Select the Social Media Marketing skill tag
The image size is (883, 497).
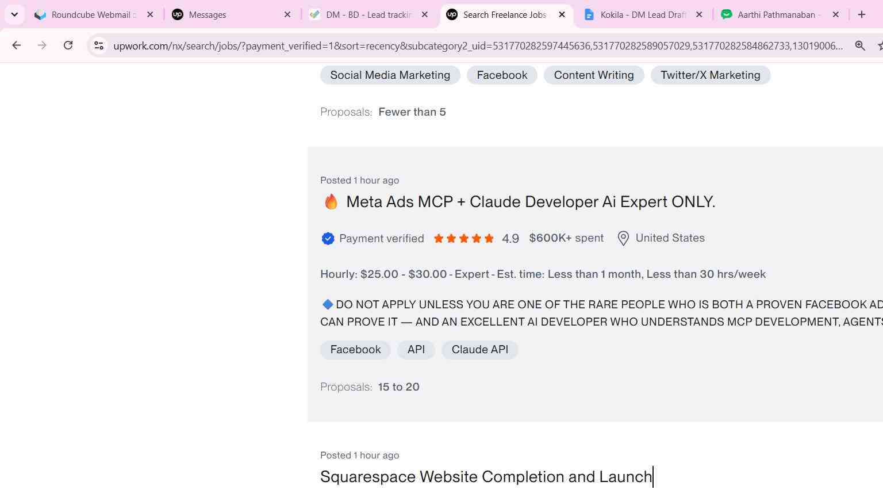click(390, 75)
